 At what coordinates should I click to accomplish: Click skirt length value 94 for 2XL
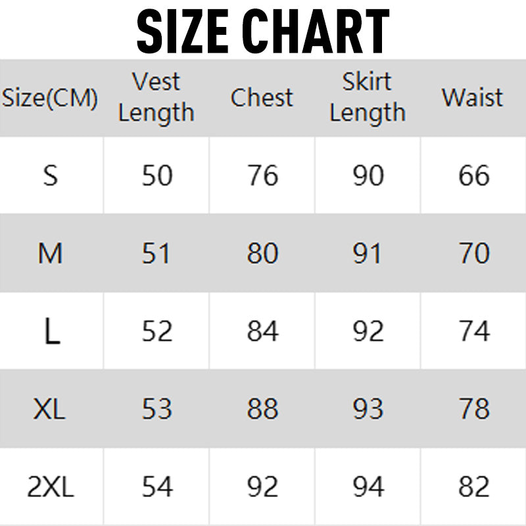click(x=368, y=487)
